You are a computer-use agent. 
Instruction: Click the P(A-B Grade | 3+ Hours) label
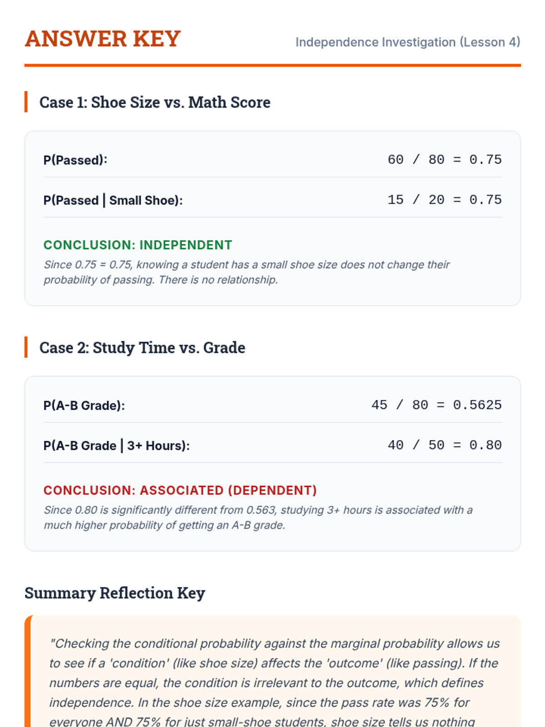(117, 446)
